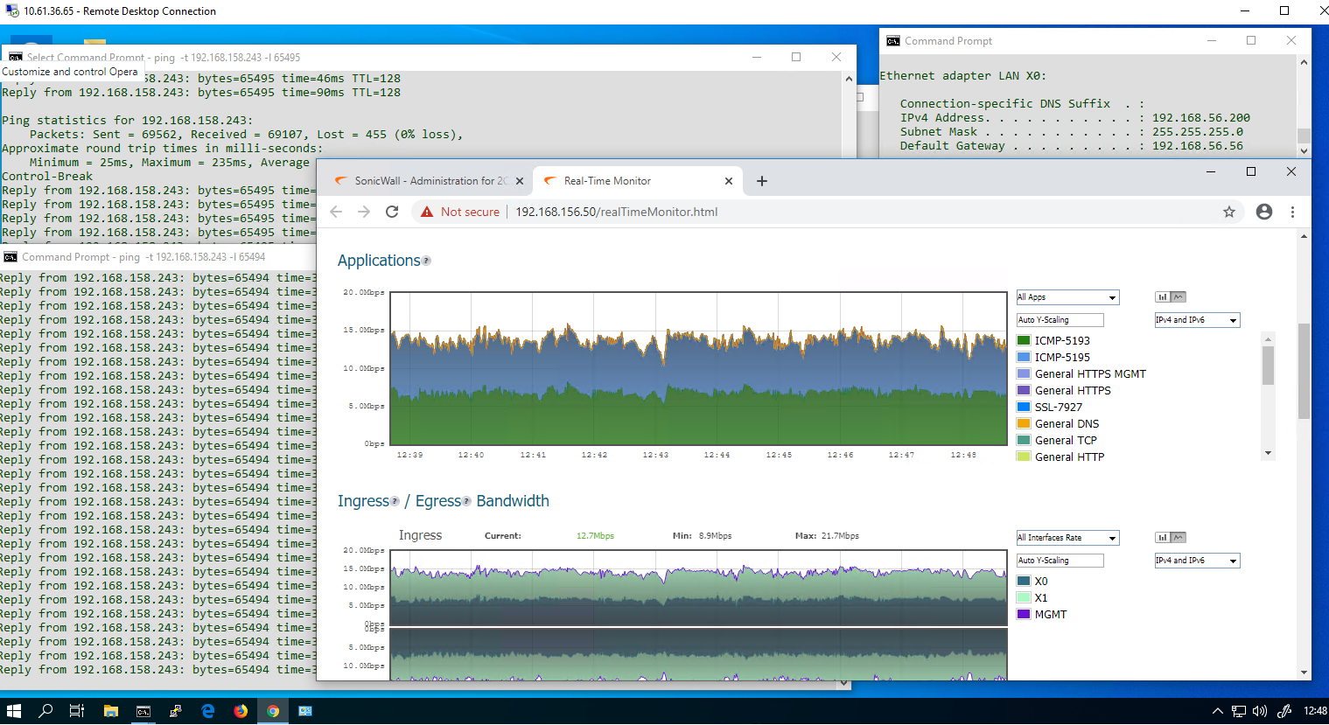The height and width of the screenshot is (725, 1329).
Task: Click the X1 interface color swatch
Action: coord(1024,597)
